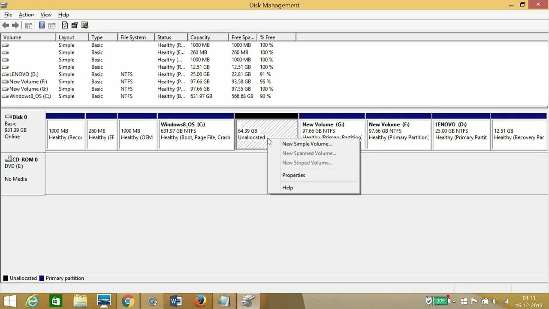
Task: Choose Help from context menu
Action: [x=314, y=188]
